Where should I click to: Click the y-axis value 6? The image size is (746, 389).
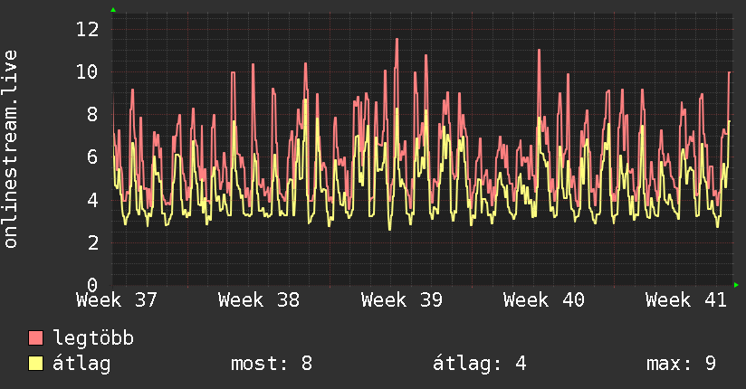[92, 157]
